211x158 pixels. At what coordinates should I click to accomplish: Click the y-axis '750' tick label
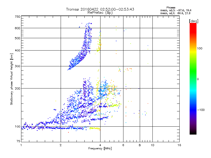pyautogui.click(x=17, y=17)
